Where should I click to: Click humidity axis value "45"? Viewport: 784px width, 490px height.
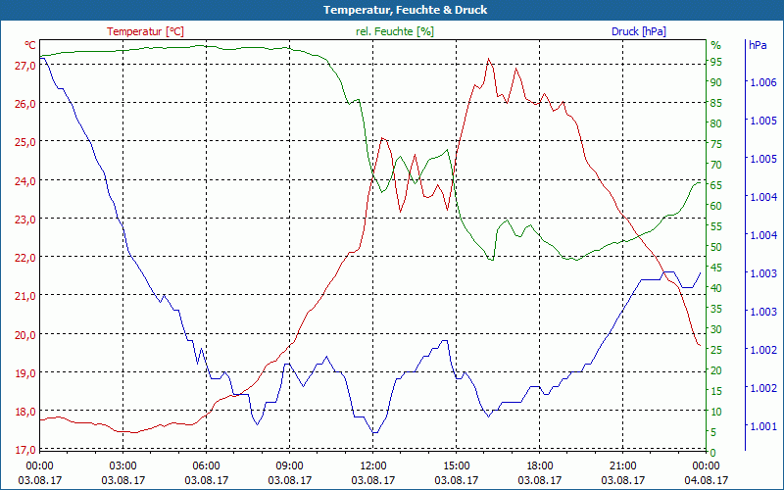pos(716,268)
